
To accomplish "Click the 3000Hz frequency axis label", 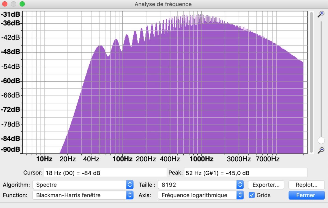I will point(239,159).
